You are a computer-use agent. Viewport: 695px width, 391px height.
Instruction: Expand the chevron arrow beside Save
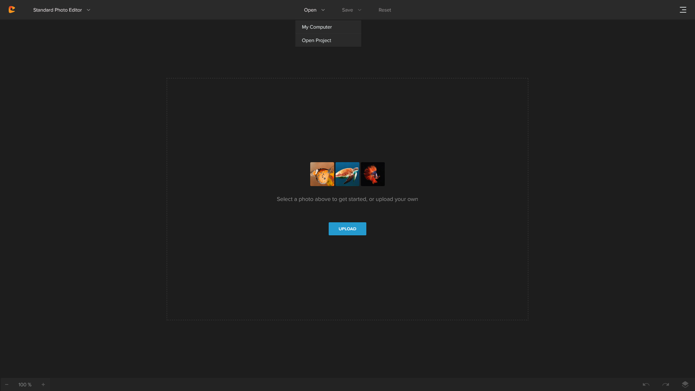tap(359, 10)
